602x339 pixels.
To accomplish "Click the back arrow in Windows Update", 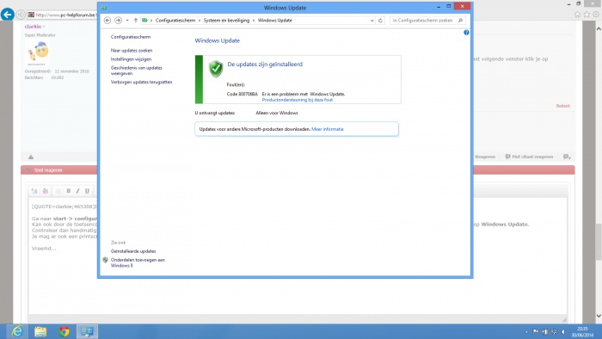I will click(x=107, y=21).
